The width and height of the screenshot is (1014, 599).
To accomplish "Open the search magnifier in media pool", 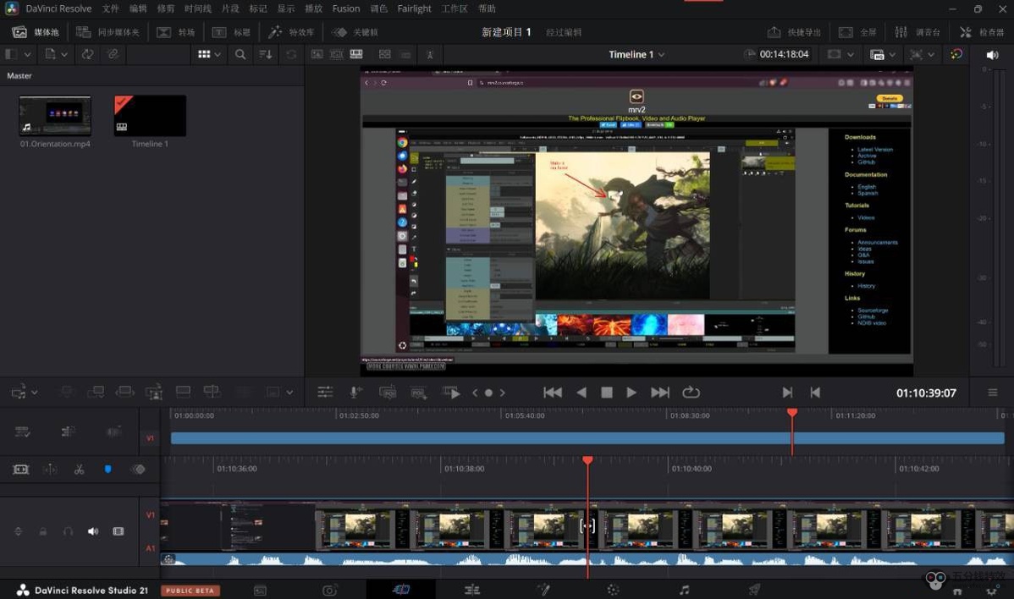I will 240,55.
